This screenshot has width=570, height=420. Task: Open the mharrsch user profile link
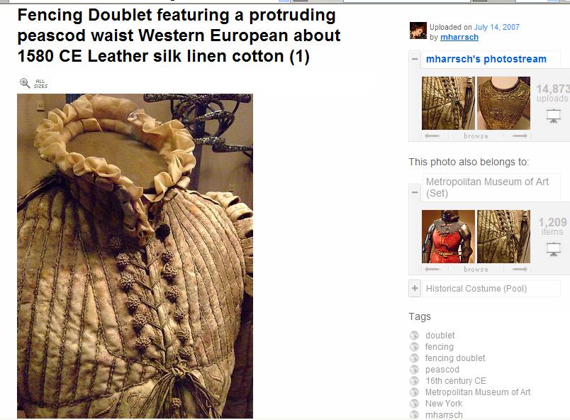pos(459,37)
